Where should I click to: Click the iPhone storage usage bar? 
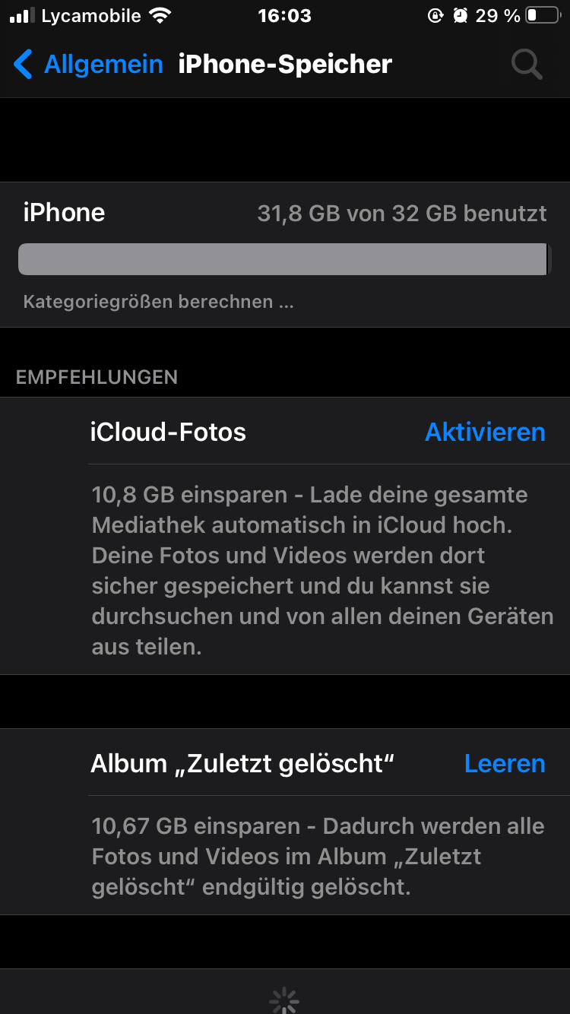(284, 259)
